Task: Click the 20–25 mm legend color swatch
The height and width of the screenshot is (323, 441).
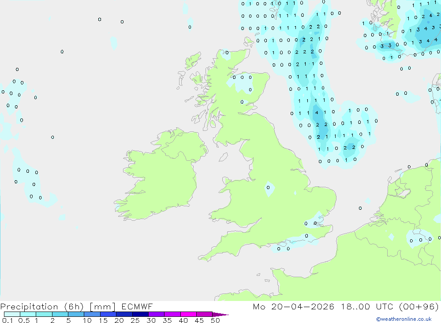Action: click(124, 314)
